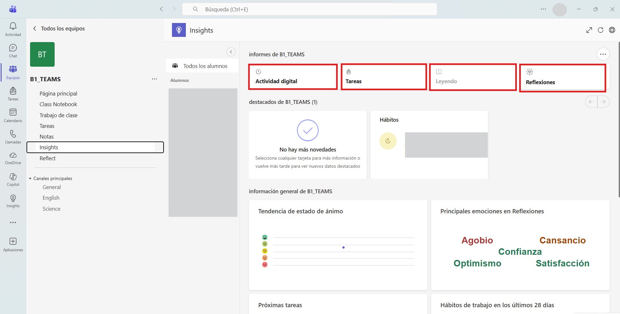
Task: Click the data point on mood chart
Action: pos(343,247)
